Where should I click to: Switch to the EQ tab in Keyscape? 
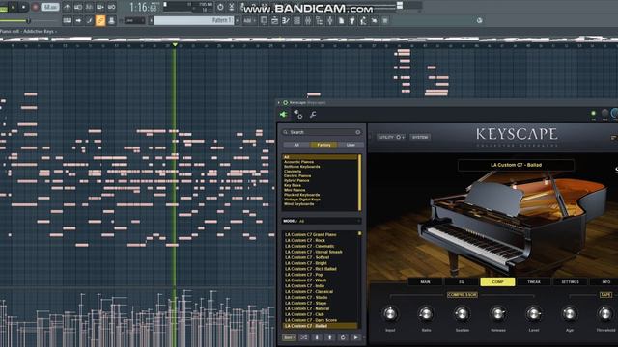point(462,282)
